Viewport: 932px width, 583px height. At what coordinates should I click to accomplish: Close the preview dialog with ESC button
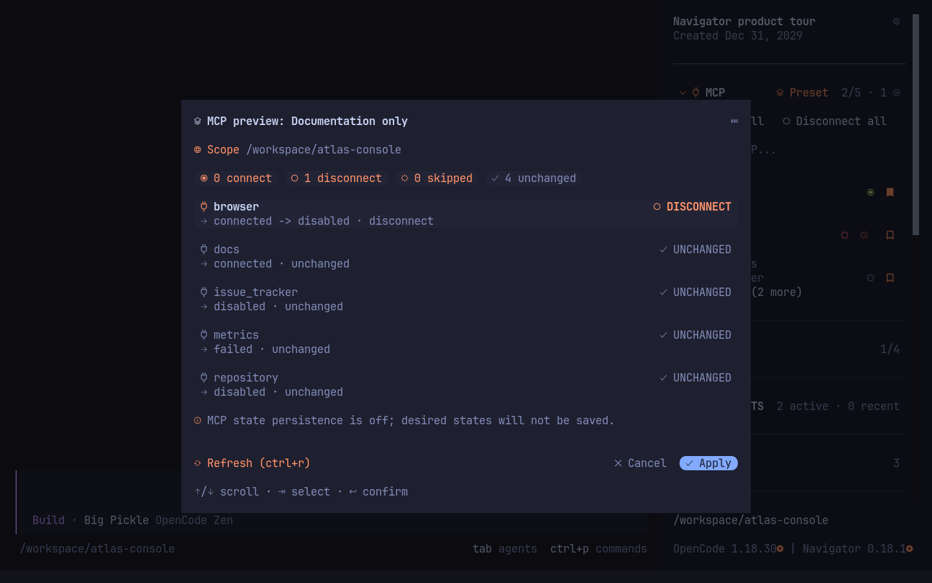735,121
